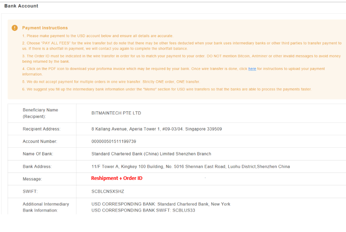Click the 'Name Of Bank:' label

point(38,154)
